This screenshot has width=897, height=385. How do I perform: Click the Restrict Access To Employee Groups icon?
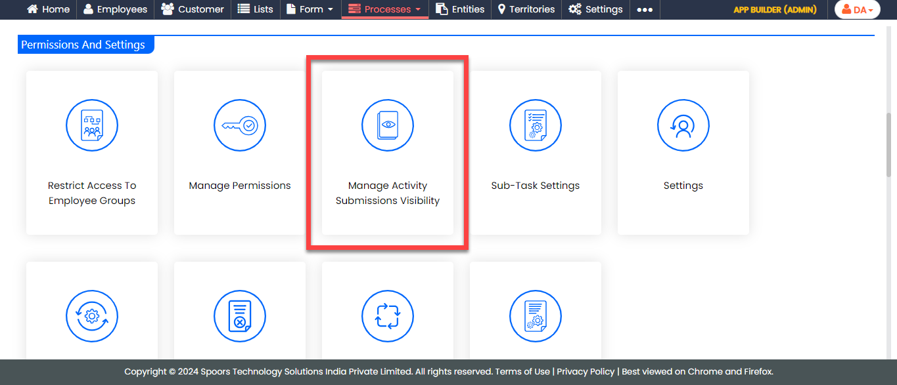[x=92, y=125]
